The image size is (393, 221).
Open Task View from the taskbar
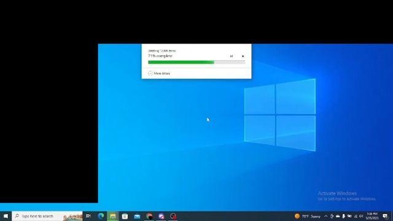88,216
